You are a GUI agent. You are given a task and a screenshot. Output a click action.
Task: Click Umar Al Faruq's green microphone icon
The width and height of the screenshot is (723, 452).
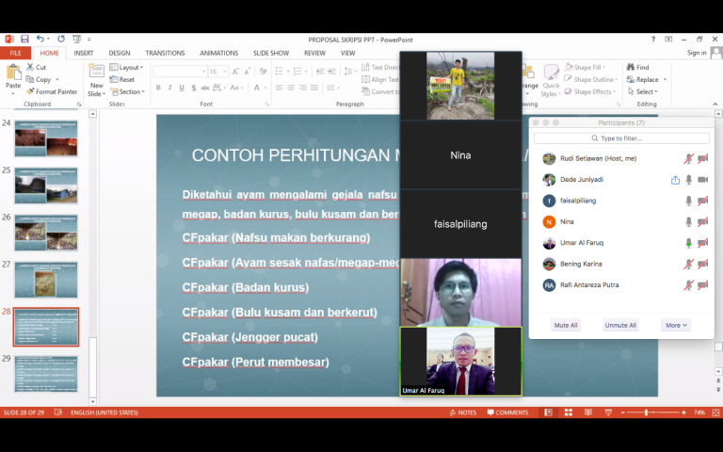click(x=688, y=243)
